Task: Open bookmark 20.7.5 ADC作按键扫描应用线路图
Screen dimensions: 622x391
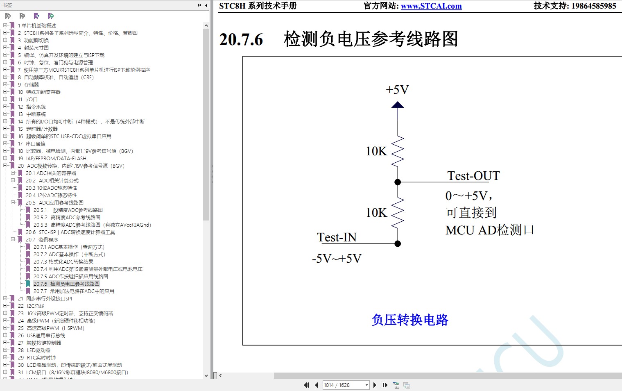Action: [71, 276]
